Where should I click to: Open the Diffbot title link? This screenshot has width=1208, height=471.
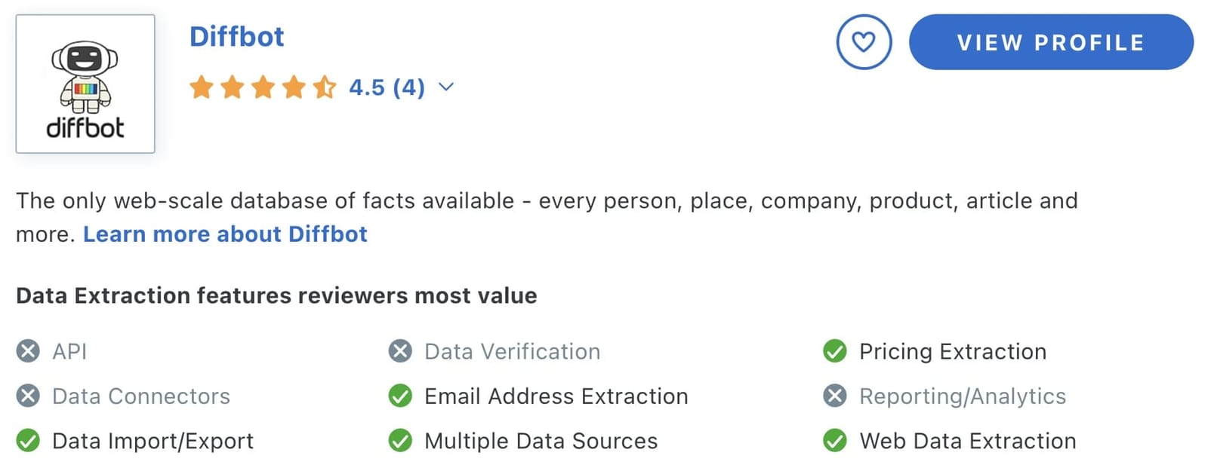point(236,37)
